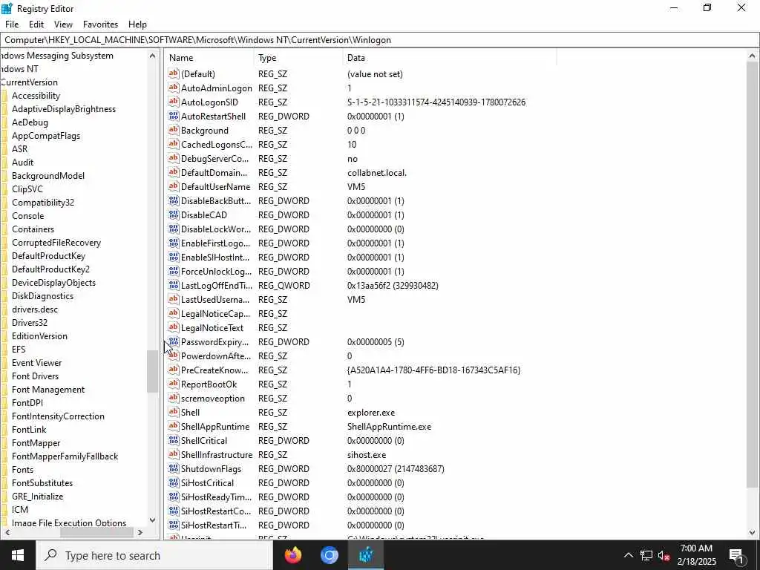760x570 pixels.
Task: Open the Windows Start menu
Action: tap(18, 555)
